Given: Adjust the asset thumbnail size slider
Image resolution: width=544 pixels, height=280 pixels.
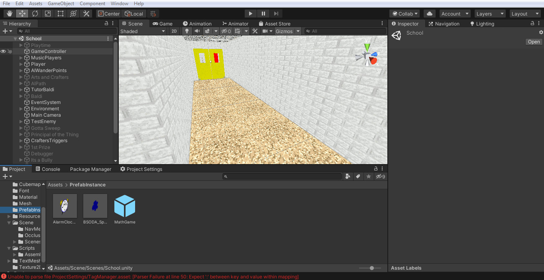Looking at the screenshot, I should [x=373, y=268].
